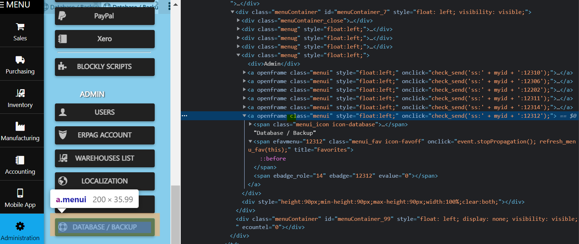This screenshot has height=244, width=579.
Task: Expand anchor node with id 12310
Action: point(244,72)
